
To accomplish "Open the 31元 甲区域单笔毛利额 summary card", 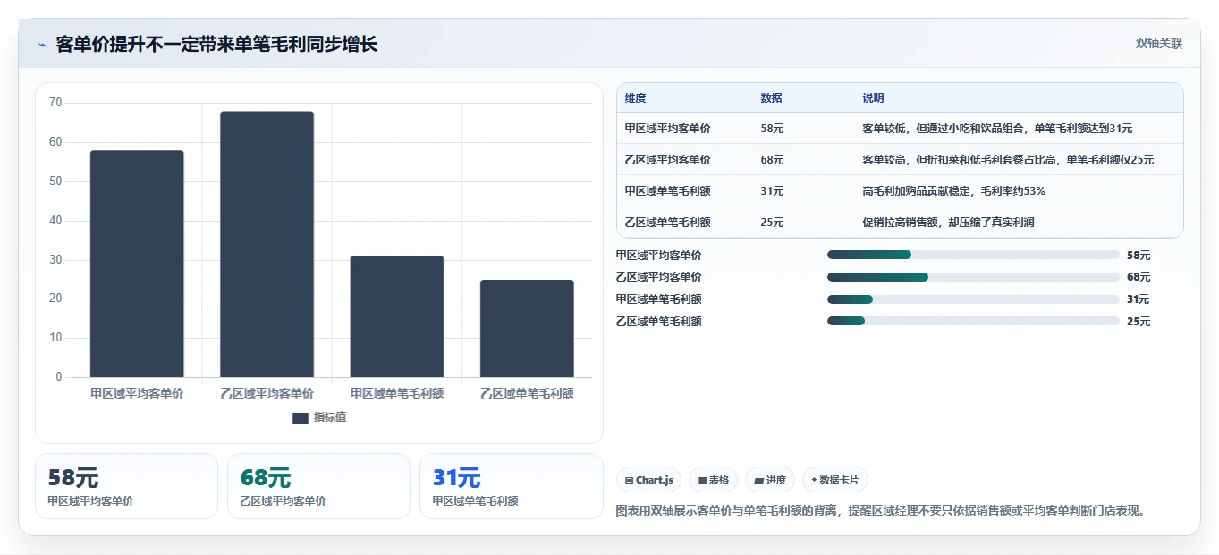I will click(x=511, y=486).
